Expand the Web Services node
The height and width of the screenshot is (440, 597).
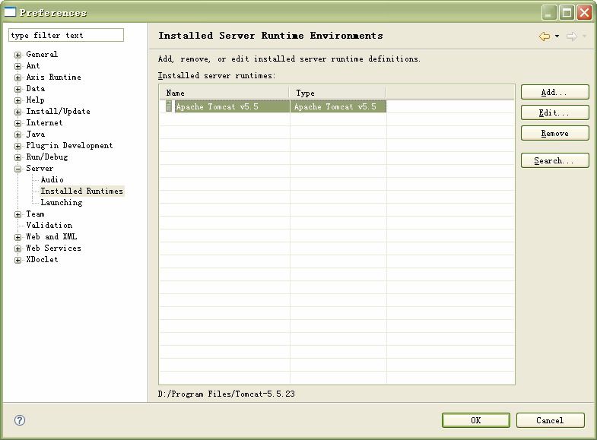(x=18, y=248)
